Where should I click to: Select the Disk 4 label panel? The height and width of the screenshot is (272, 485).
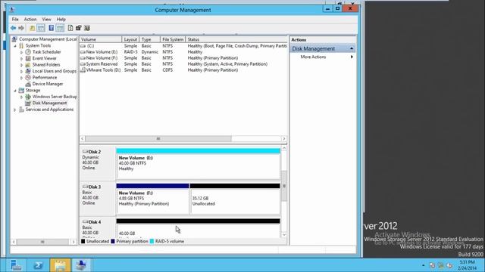(x=98, y=227)
